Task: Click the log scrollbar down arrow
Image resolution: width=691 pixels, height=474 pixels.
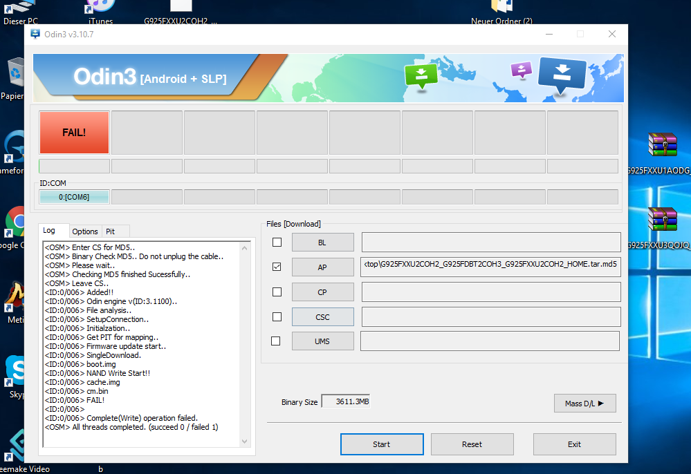Action: pyautogui.click(x=245, y=441)
